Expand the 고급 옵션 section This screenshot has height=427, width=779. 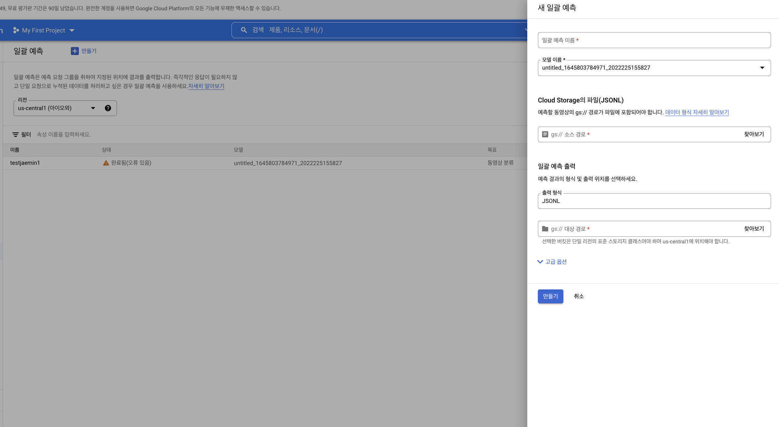pos(552,262)
